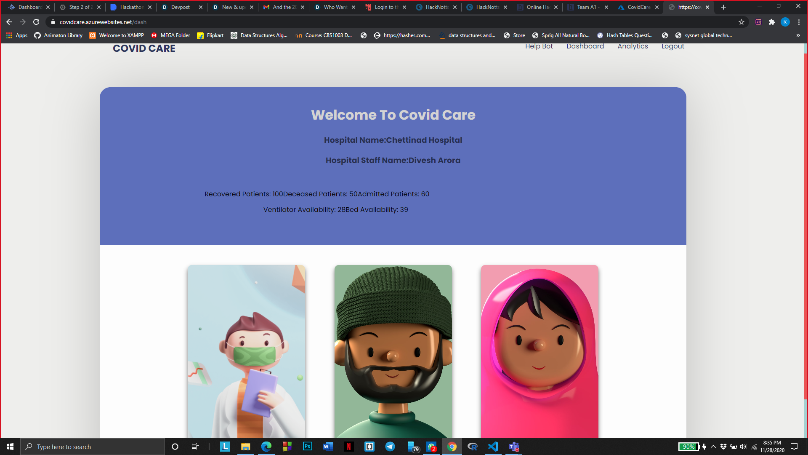Click the masked doctor card image
The image size is (808, 455).
tap(246, 351)
